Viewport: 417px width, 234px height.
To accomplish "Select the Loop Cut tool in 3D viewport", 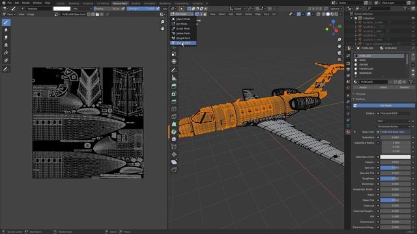I will click(x=174, y=109).
